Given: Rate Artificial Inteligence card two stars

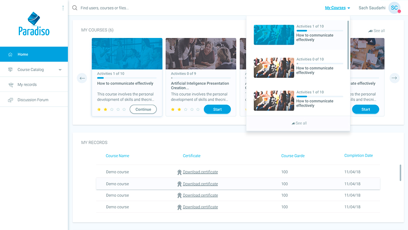Looking at the screenshot, I should 179,109.
